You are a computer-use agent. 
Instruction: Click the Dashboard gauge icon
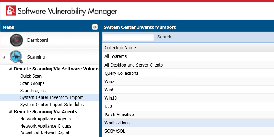tap(16, 40)
